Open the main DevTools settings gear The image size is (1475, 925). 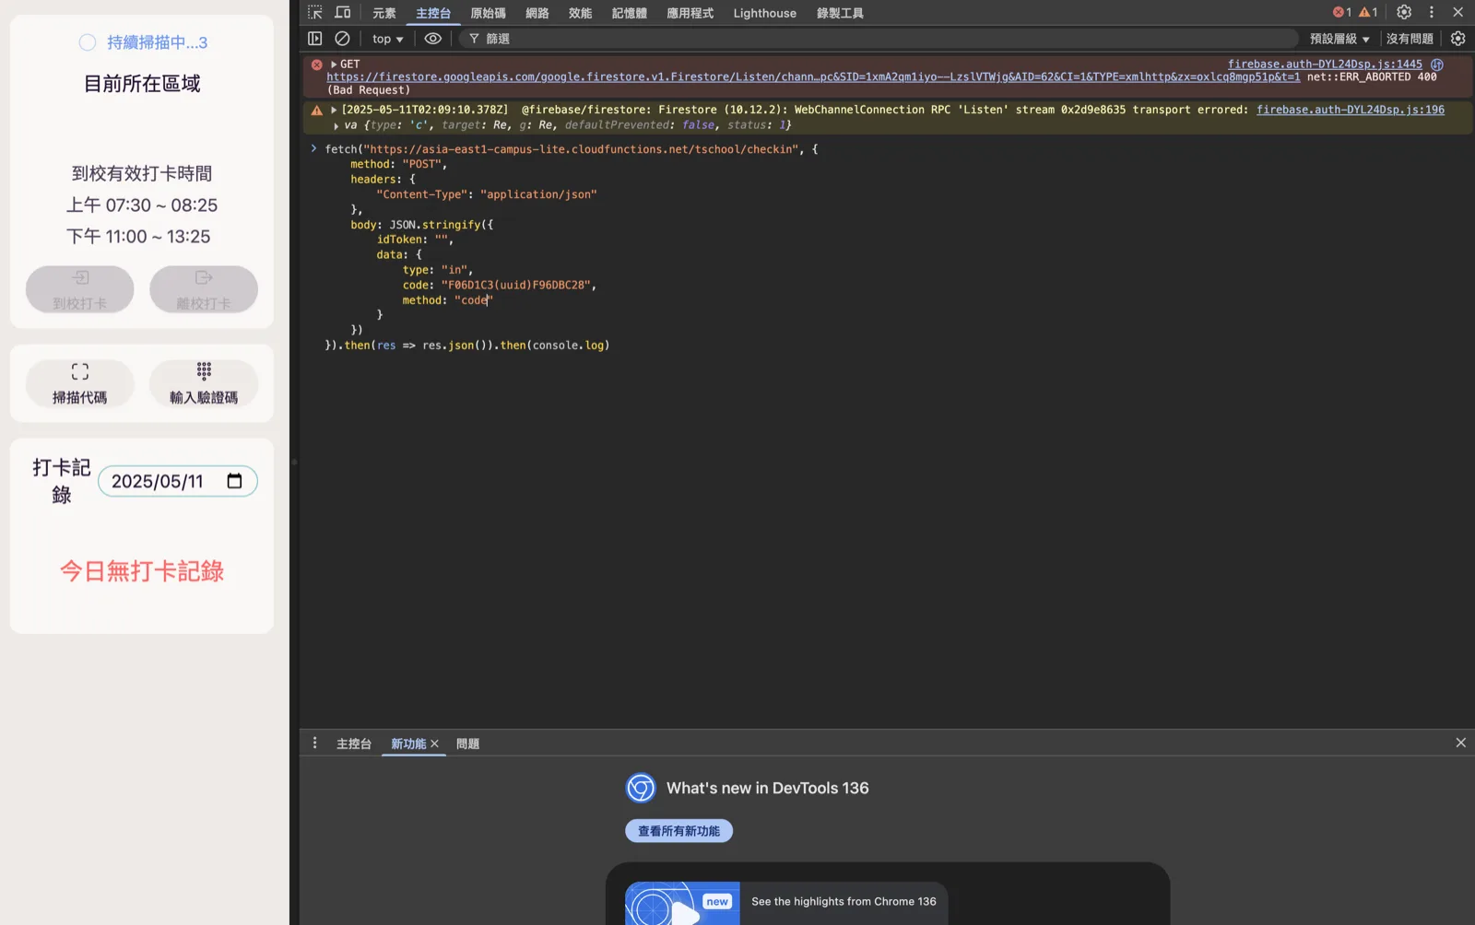point(1404,13)
